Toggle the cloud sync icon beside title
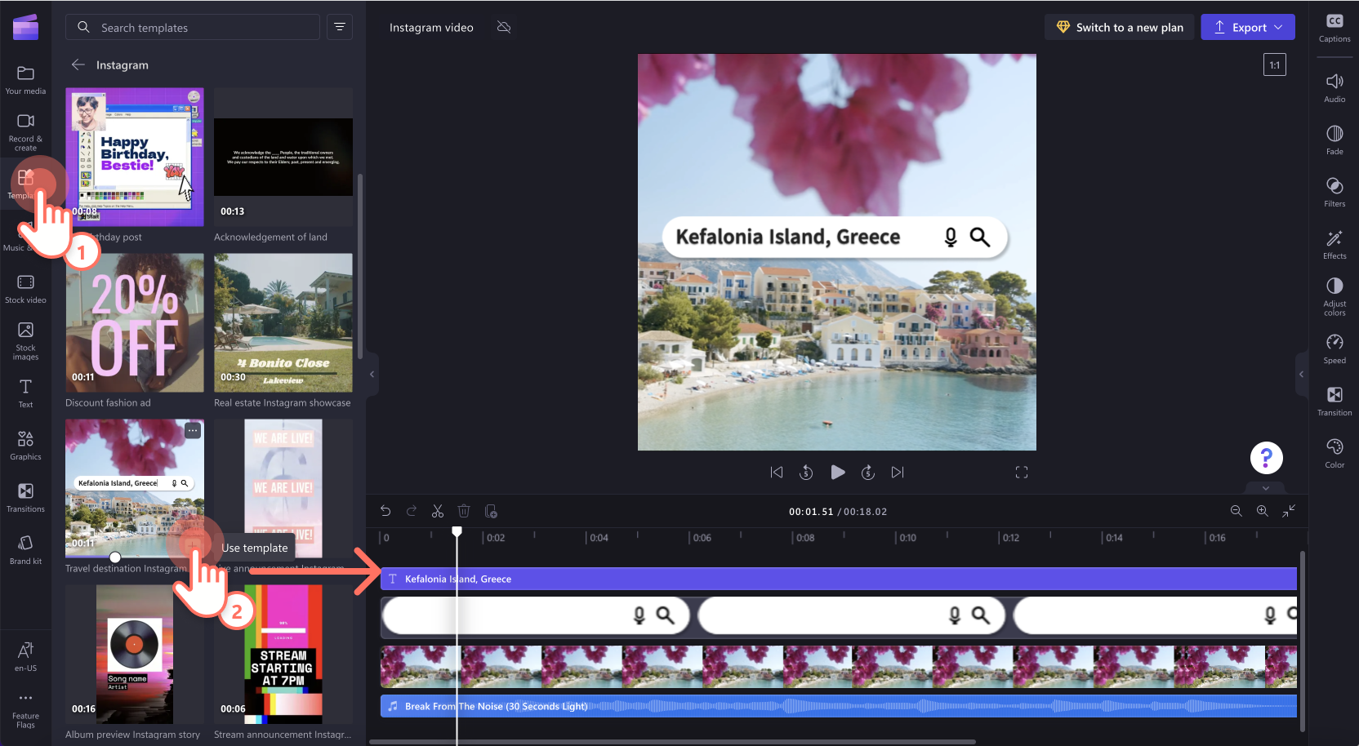 pyautogui.click(x=504, y=27)
